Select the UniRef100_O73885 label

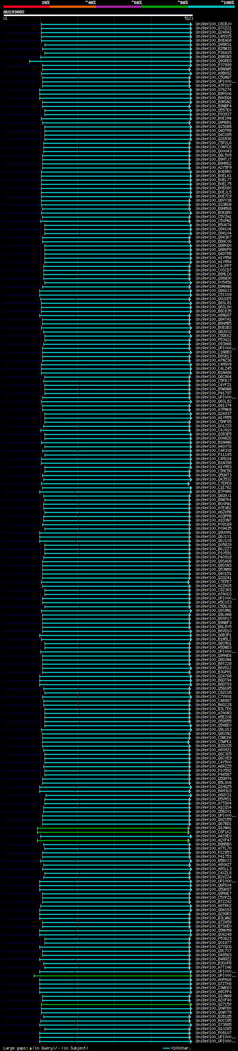tap(213, 1024)
